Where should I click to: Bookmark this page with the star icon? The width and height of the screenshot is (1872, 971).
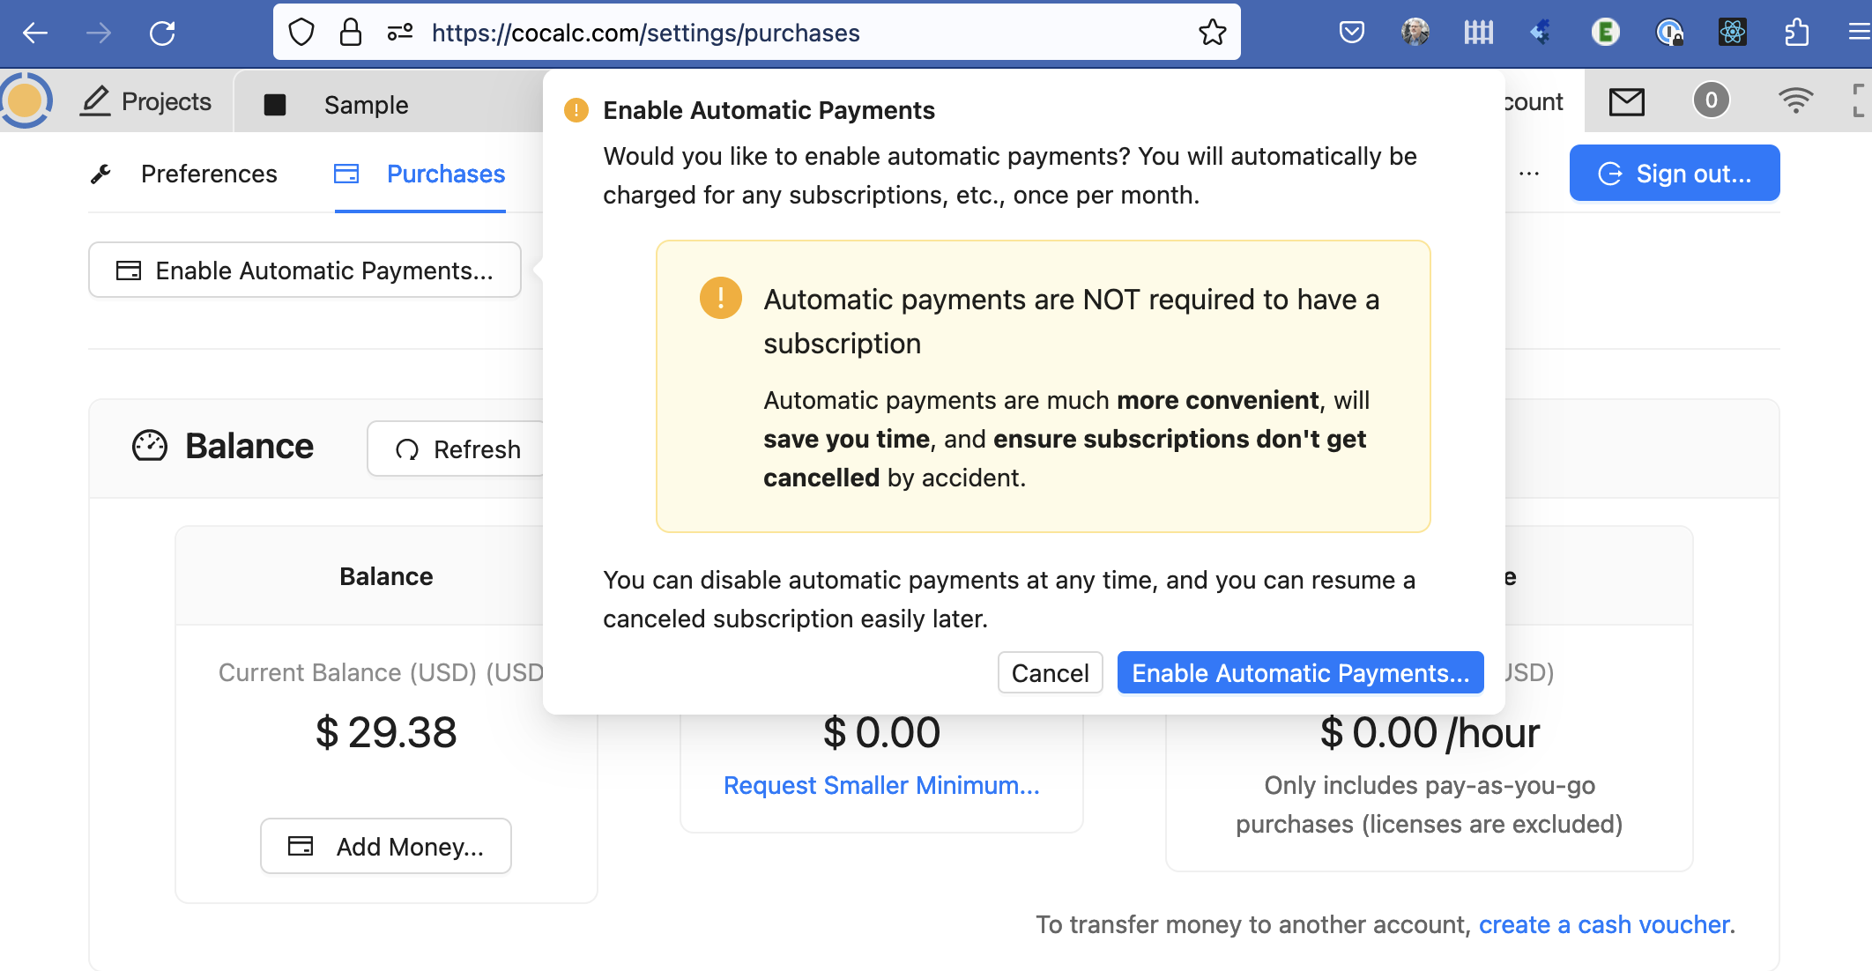pos(1212,33)
